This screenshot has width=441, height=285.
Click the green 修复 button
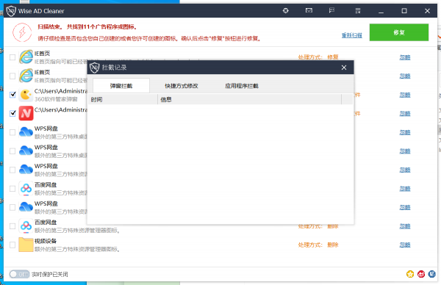(399, 32)
